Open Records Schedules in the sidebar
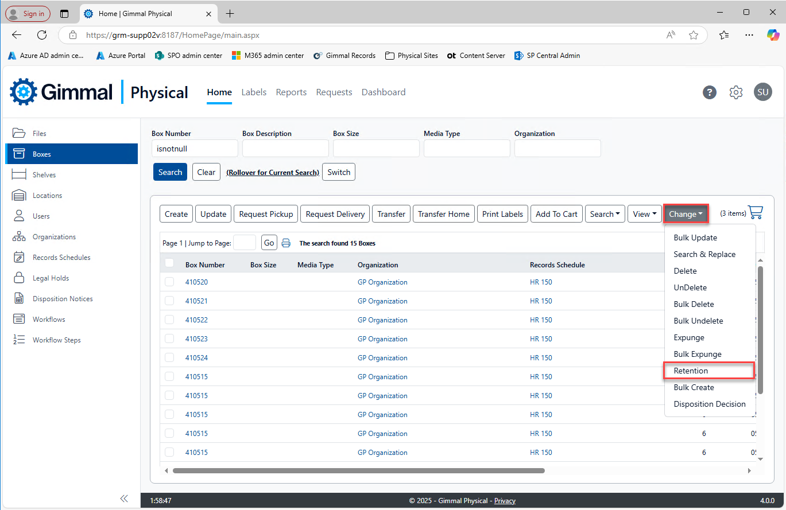 coord(61,258)
